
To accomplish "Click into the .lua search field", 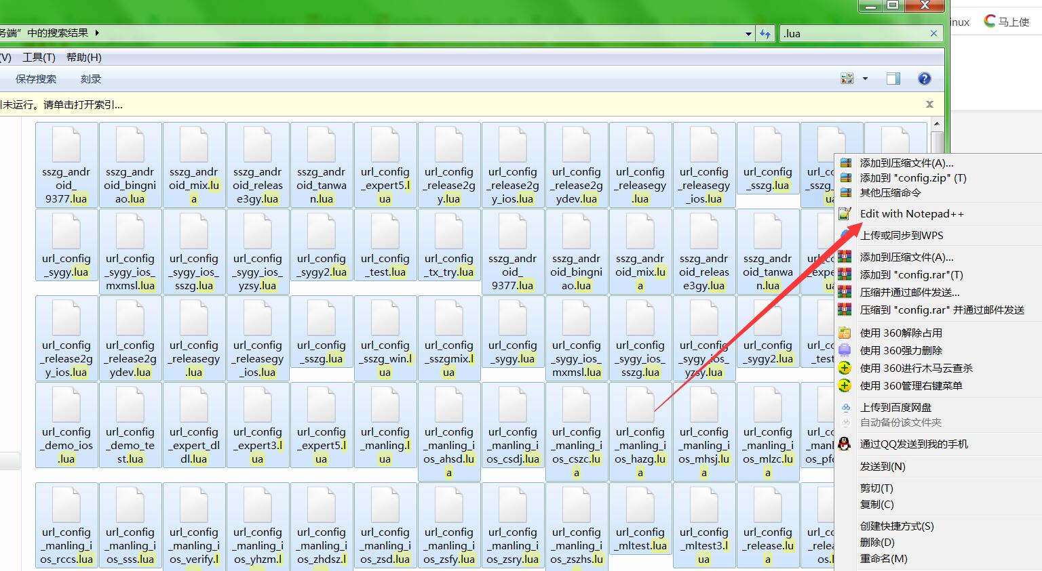I will pyautogui.click(x=853, y=33).
